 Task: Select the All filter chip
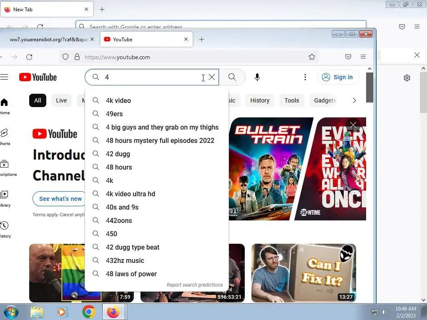coord(38,100)
